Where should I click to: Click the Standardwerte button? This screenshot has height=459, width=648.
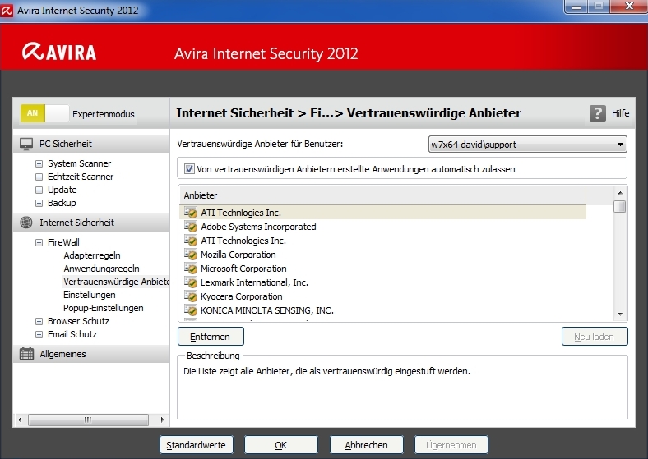point(197,445)
